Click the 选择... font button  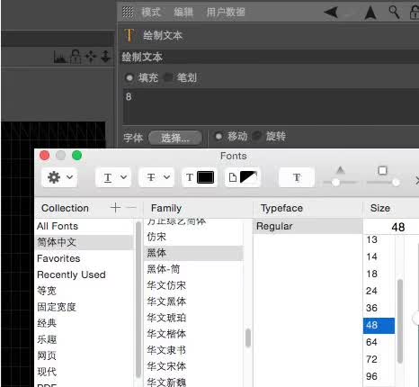point(175,138)
